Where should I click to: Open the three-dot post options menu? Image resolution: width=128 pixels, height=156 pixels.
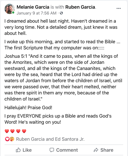click(118, 8)
